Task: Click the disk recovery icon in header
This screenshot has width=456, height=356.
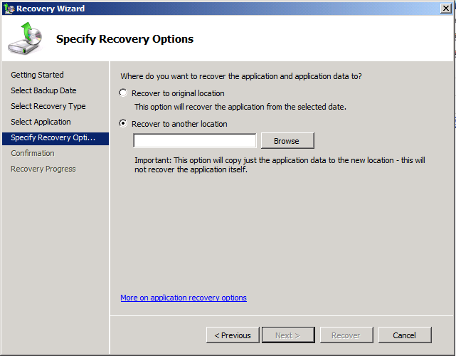Action: 25,39
